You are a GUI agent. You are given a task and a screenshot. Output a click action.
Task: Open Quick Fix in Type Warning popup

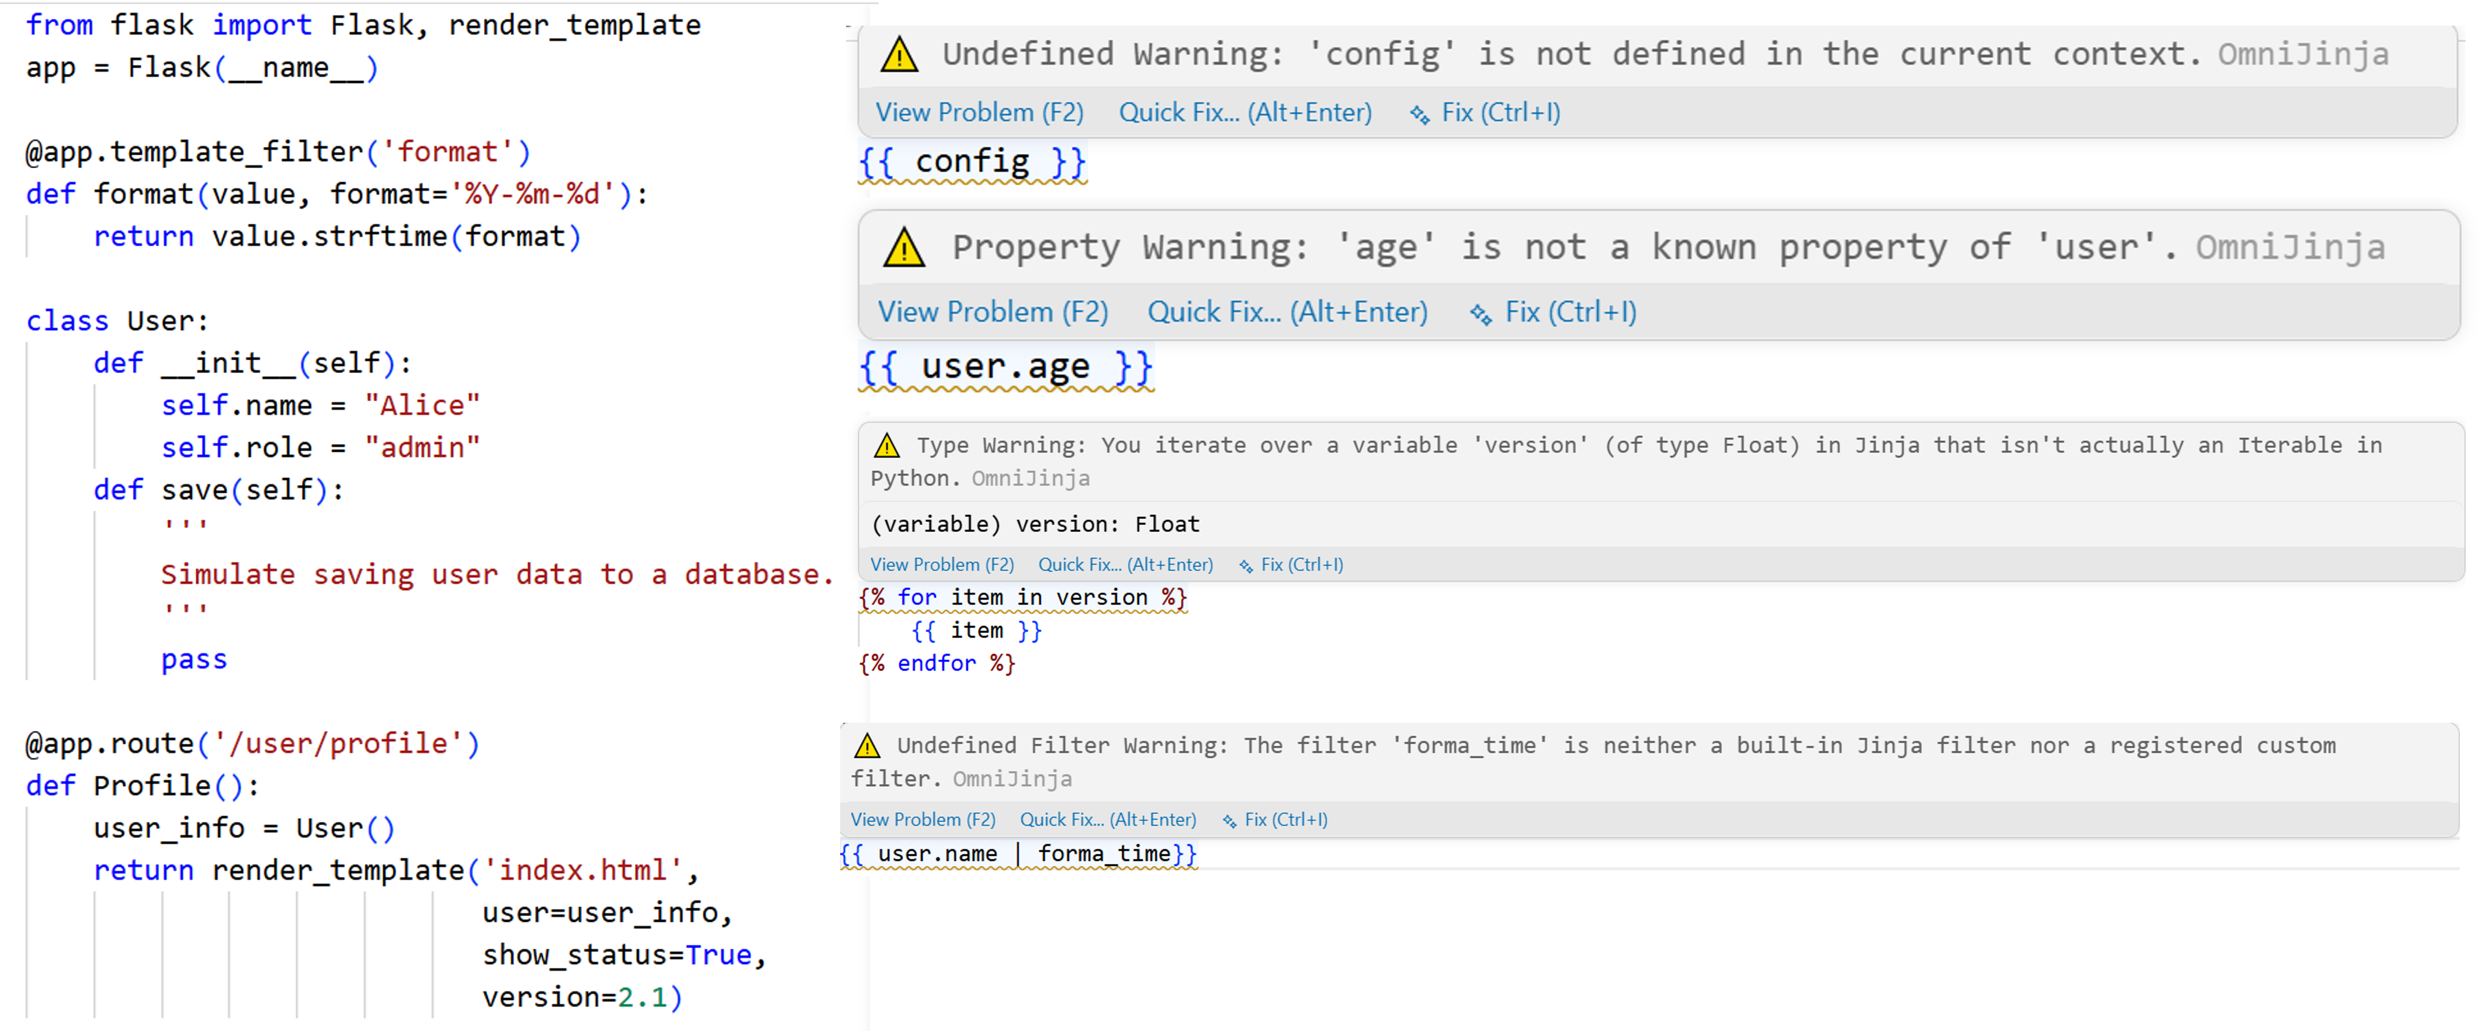1125,565
